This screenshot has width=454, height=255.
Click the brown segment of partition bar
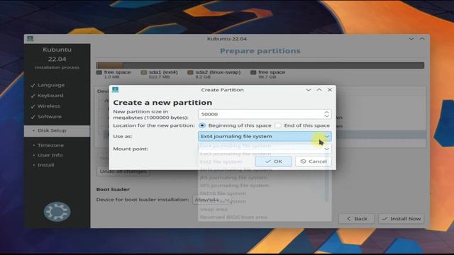111,65
